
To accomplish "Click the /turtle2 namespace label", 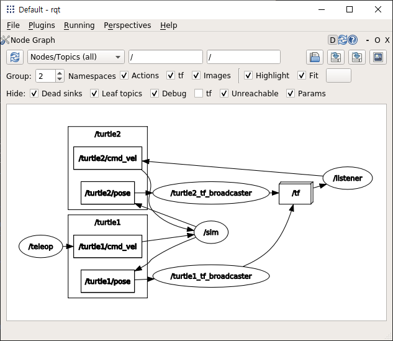I will coord(107,134).
